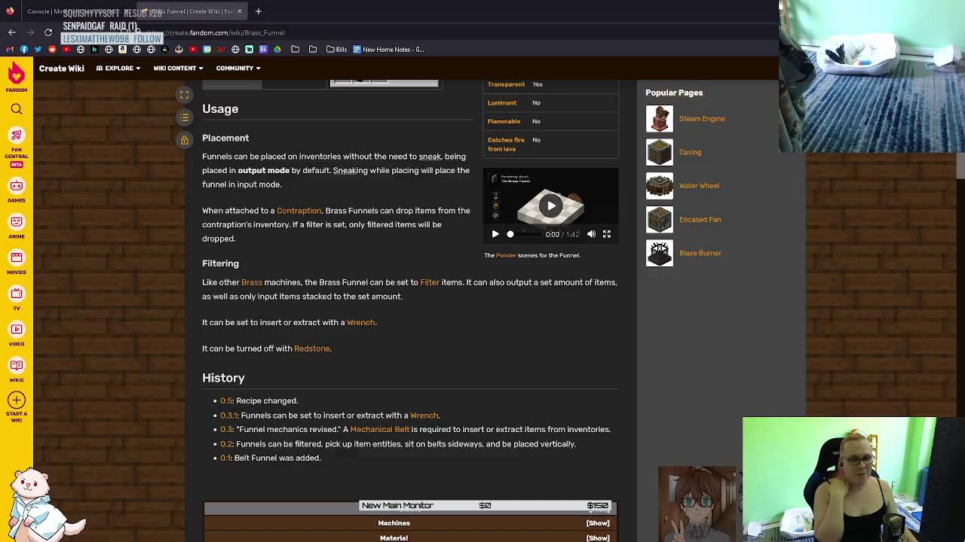
Task: Open Bills bookmark folder
Action: 336,50
